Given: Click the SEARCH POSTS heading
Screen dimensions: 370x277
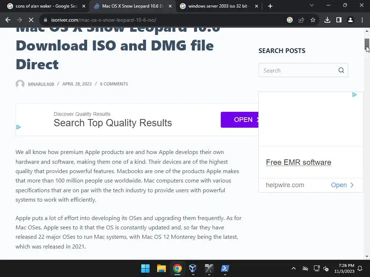Looking at the screenshot, I should [282, 50].
